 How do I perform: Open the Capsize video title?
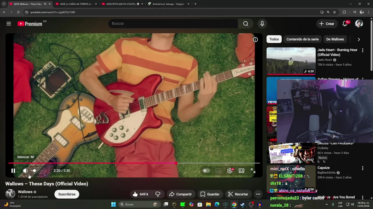click(x=323, y=168)
